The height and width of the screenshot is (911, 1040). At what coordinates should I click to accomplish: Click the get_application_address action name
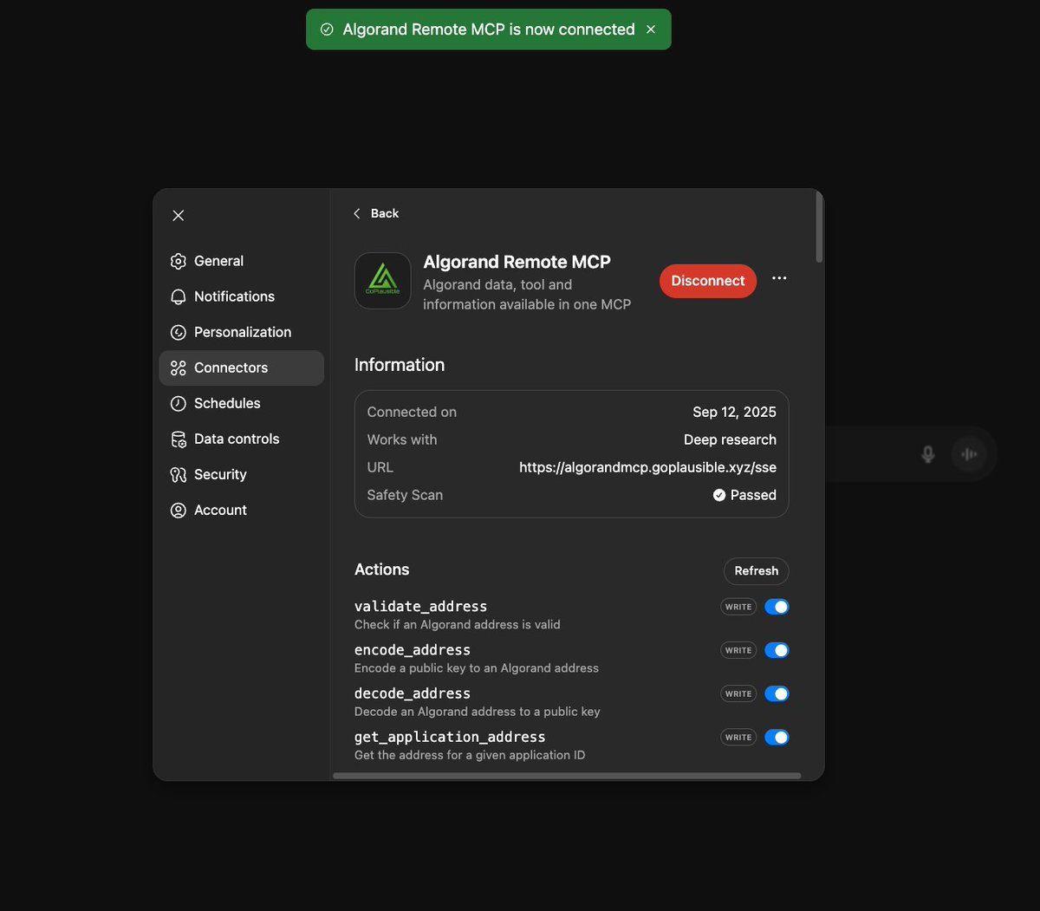450,737
